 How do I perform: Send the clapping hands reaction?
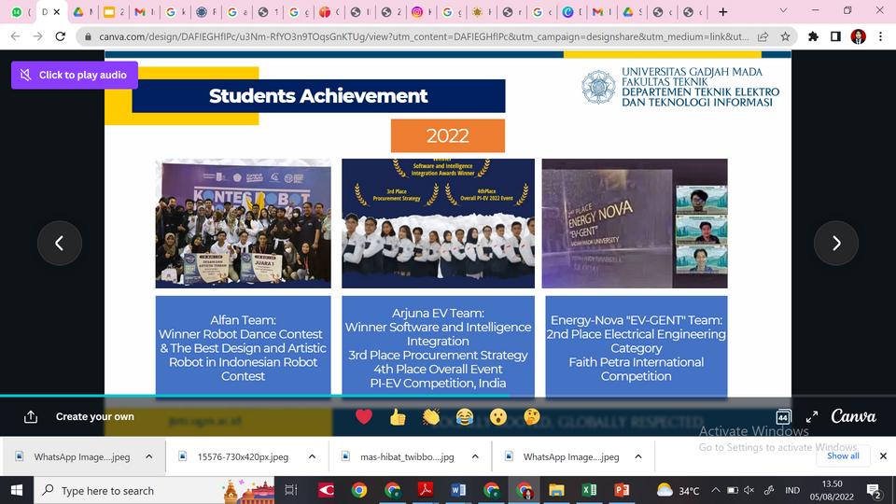431,417
